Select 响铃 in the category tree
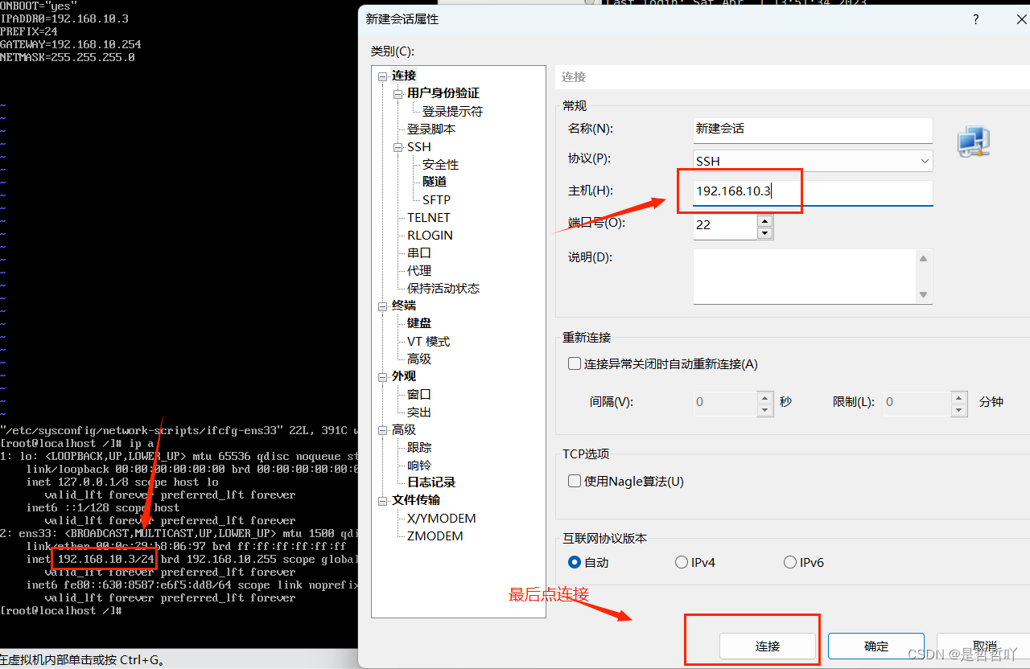This screenshot has height=669, width=1030. [419, 465]
